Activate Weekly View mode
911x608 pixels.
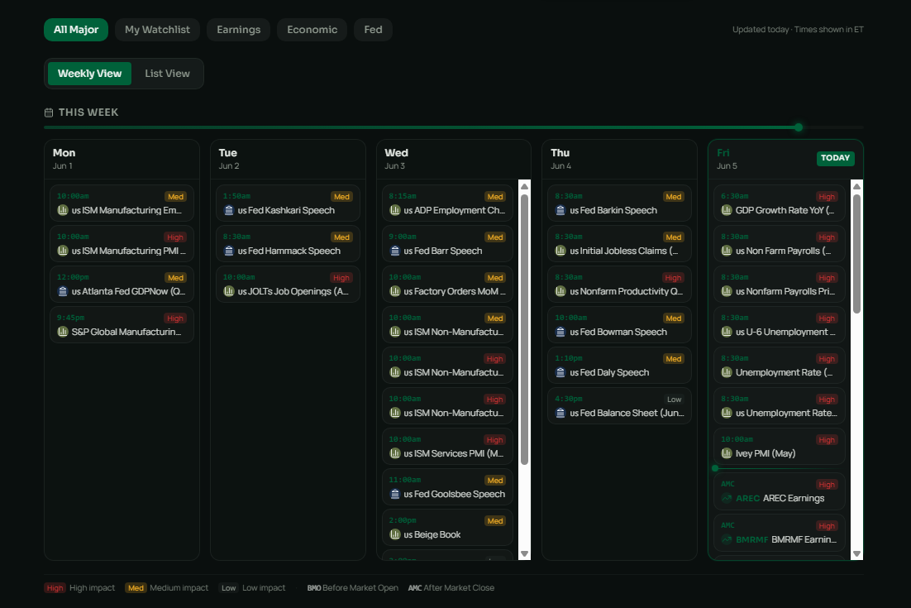click(x=89, y=74)
